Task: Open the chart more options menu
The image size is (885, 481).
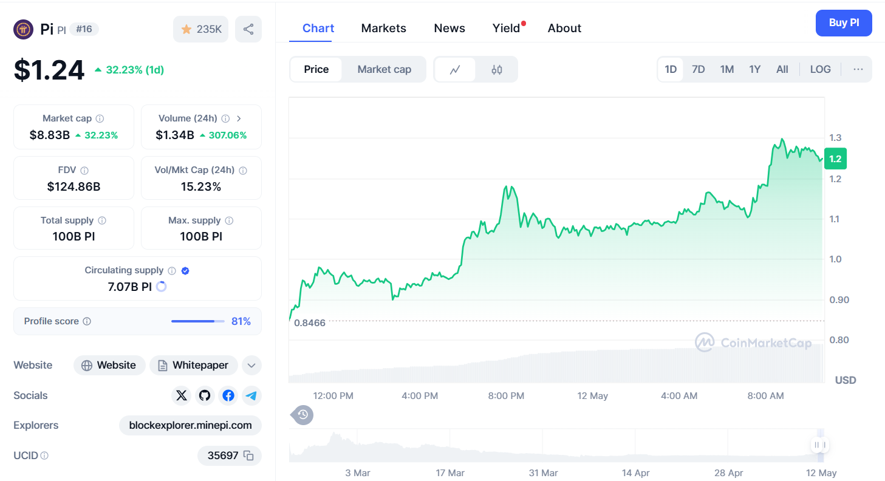Action: pos(858,69)
